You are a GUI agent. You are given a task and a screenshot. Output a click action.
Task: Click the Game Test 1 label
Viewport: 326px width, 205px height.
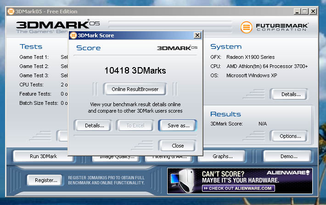(x=34, y=57)
